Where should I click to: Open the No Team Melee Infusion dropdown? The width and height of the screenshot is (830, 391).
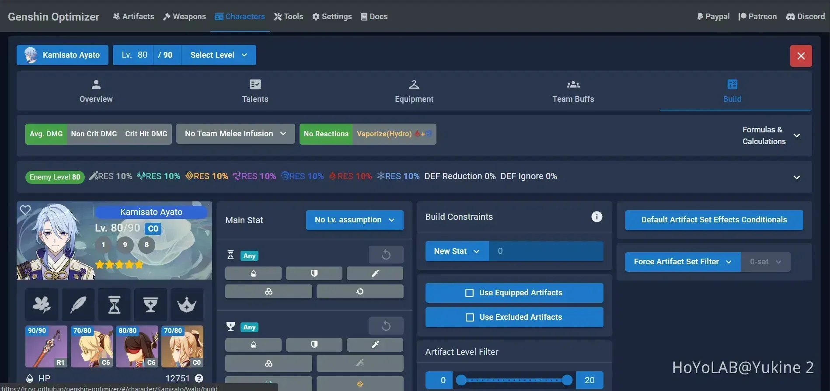(235, 134)
